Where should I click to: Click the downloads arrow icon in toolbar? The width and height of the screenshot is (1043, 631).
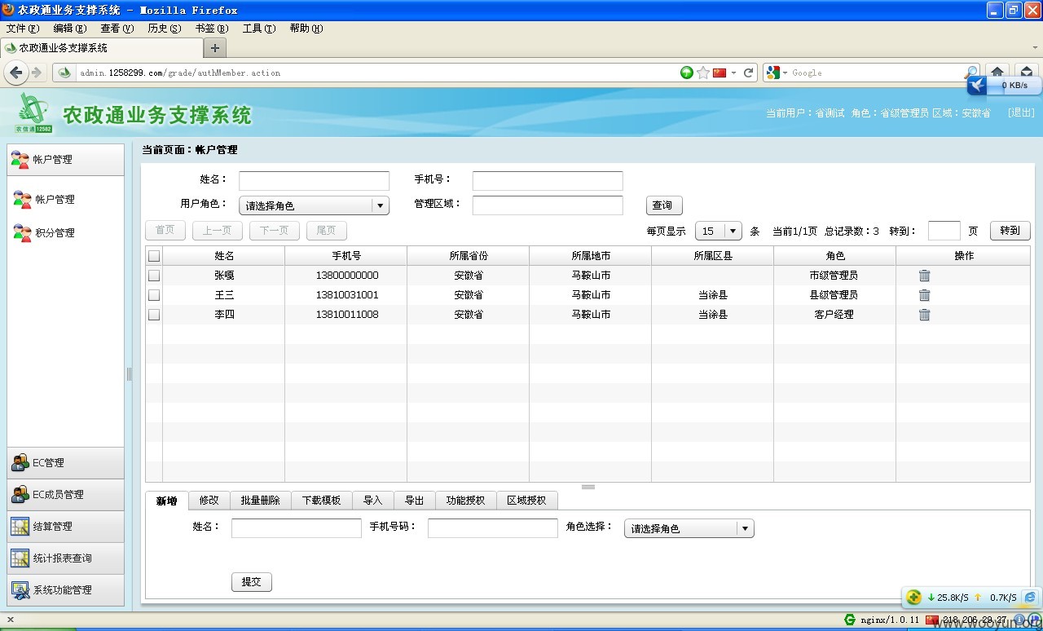(1027, 72)
